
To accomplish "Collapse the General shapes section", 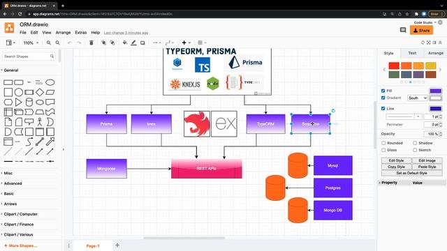I will (x=11, y=70).
